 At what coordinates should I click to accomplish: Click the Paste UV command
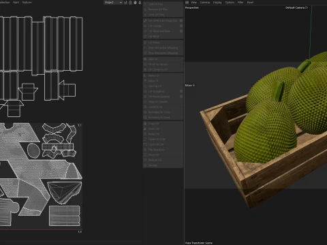pos(163,129)
